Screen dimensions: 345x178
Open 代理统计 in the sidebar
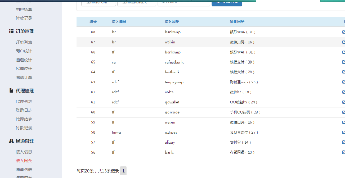click(24, 69)
